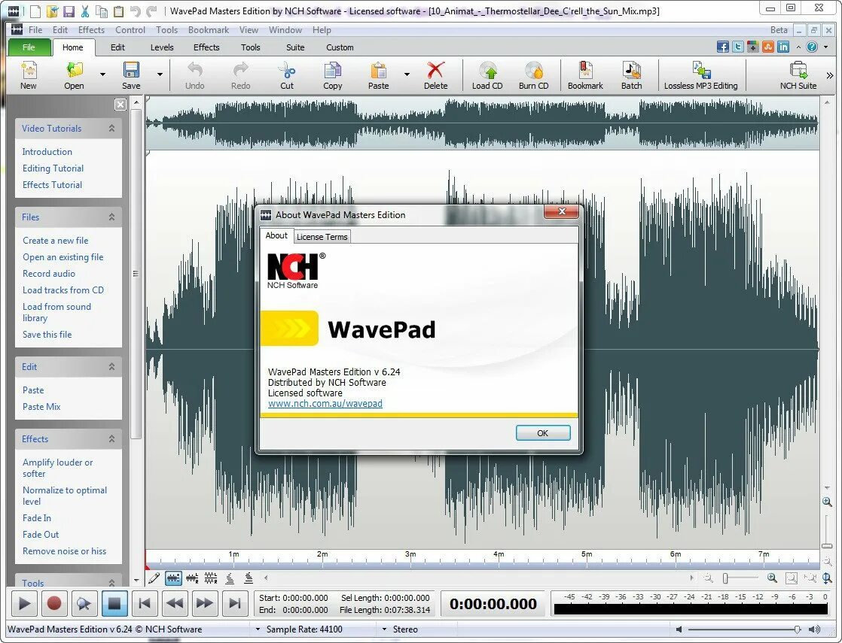Open the www.nch.com.au/wavepad link
The image size is (842, 643).
(x=325, y=403)
